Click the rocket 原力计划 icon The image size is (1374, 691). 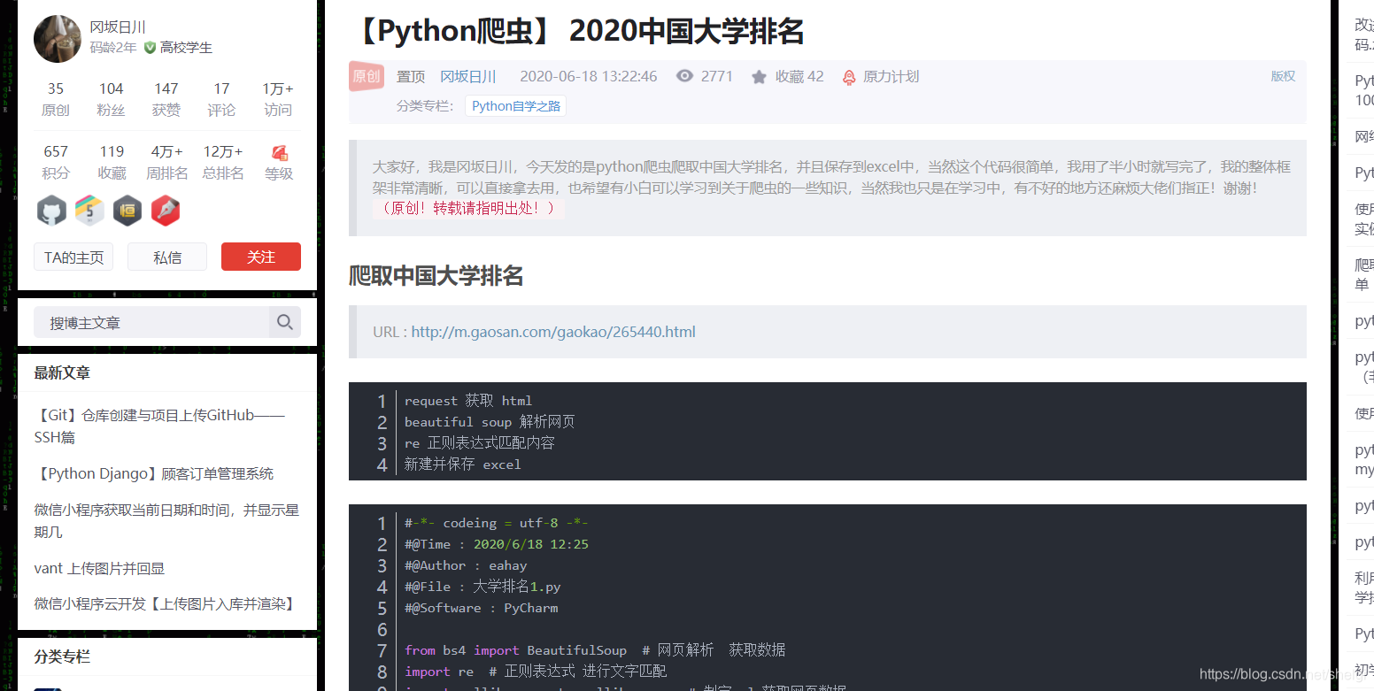pyautogui.click(x=849, y=77)
